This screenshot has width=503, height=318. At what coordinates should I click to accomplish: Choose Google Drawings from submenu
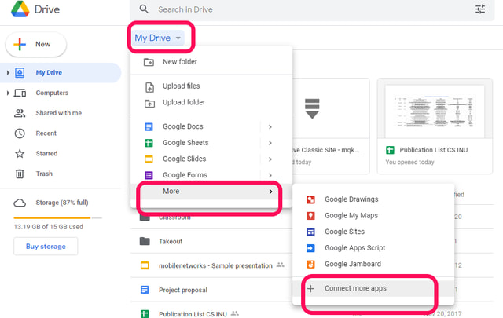click(373, 199)
